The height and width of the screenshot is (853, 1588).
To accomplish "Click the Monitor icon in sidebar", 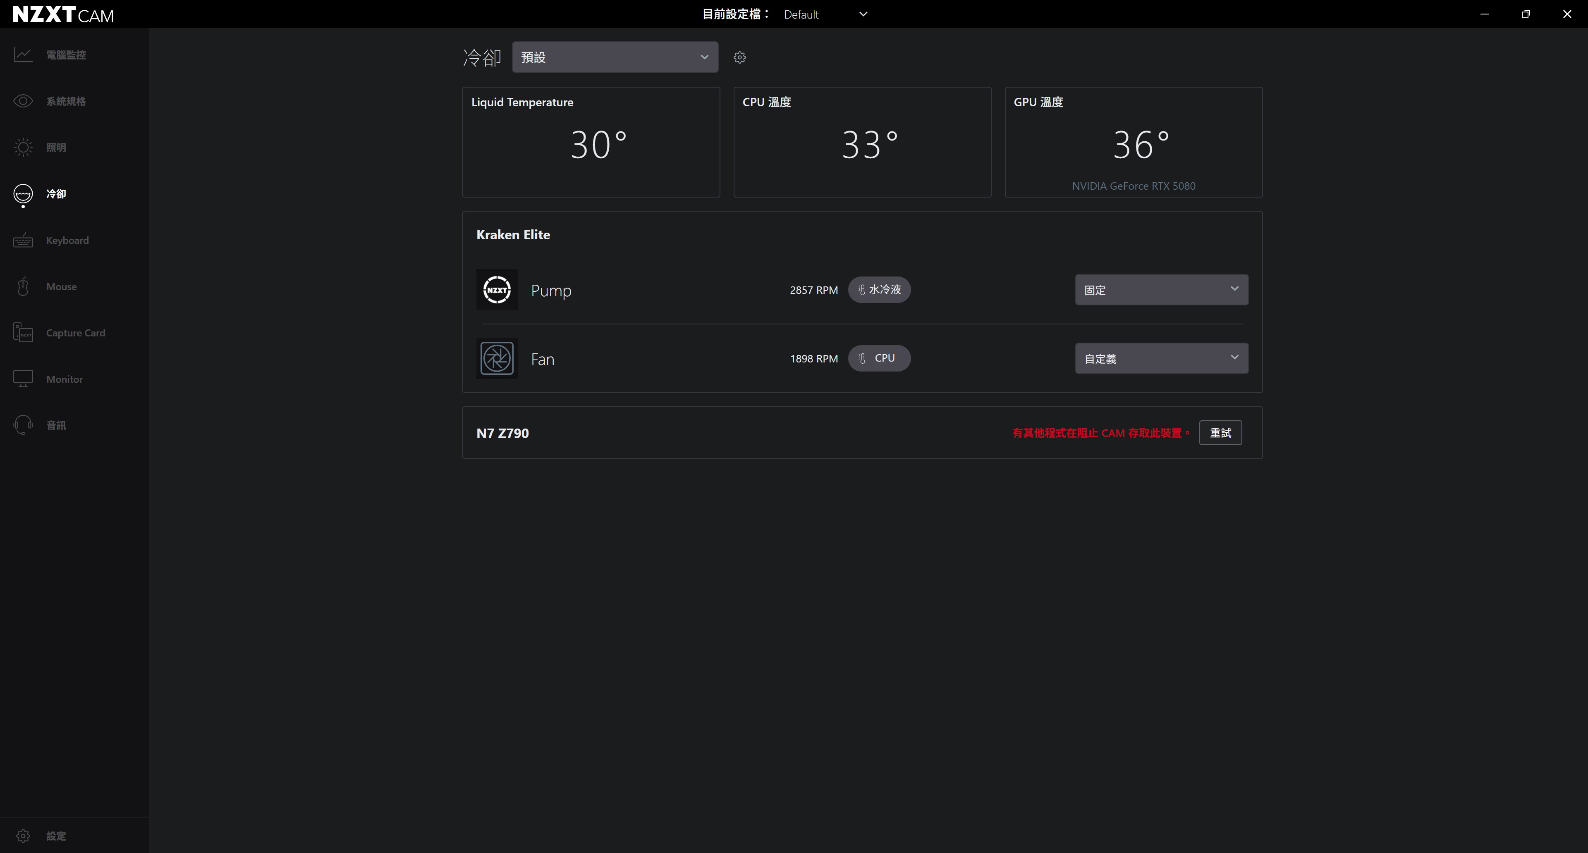I will click(x=24, y=379).
